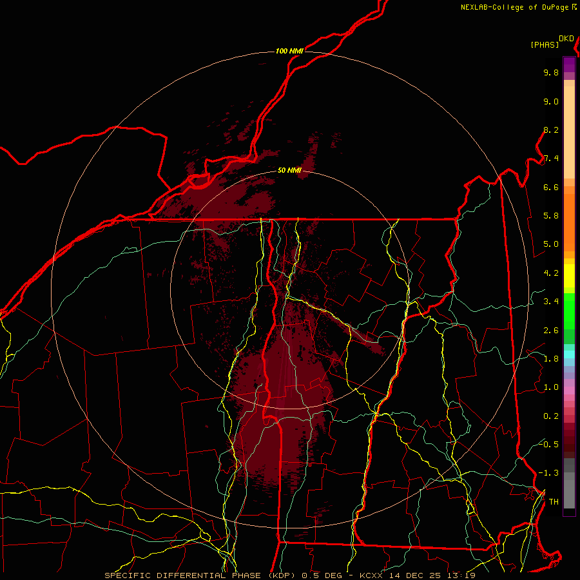The height and width of the screenshot is (580, 580).
Task: Click the NEXLAB-College of DuPage label
Action: coord(515,7)
